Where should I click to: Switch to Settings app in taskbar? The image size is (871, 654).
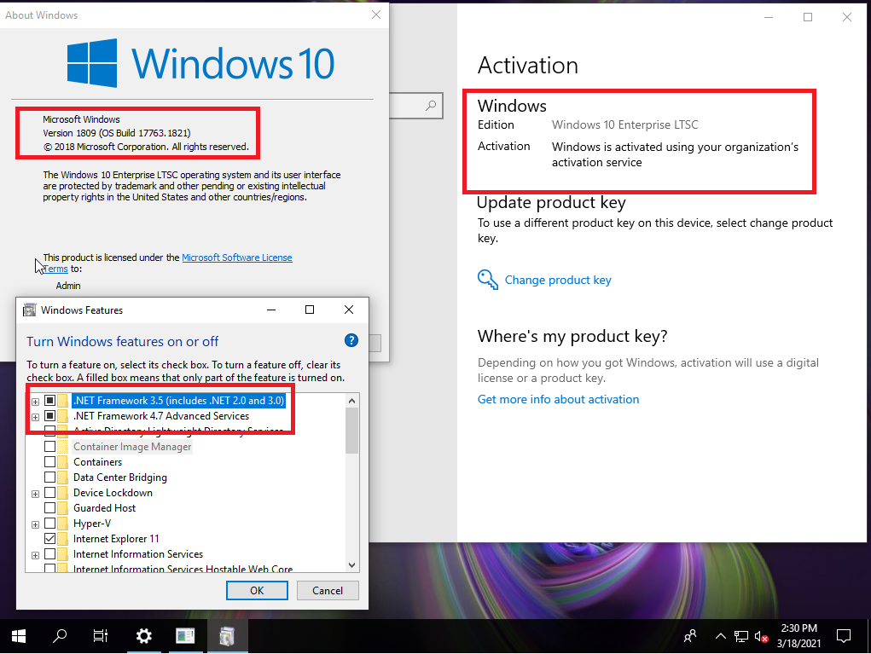pyautogui.click(x=144, y=636)
